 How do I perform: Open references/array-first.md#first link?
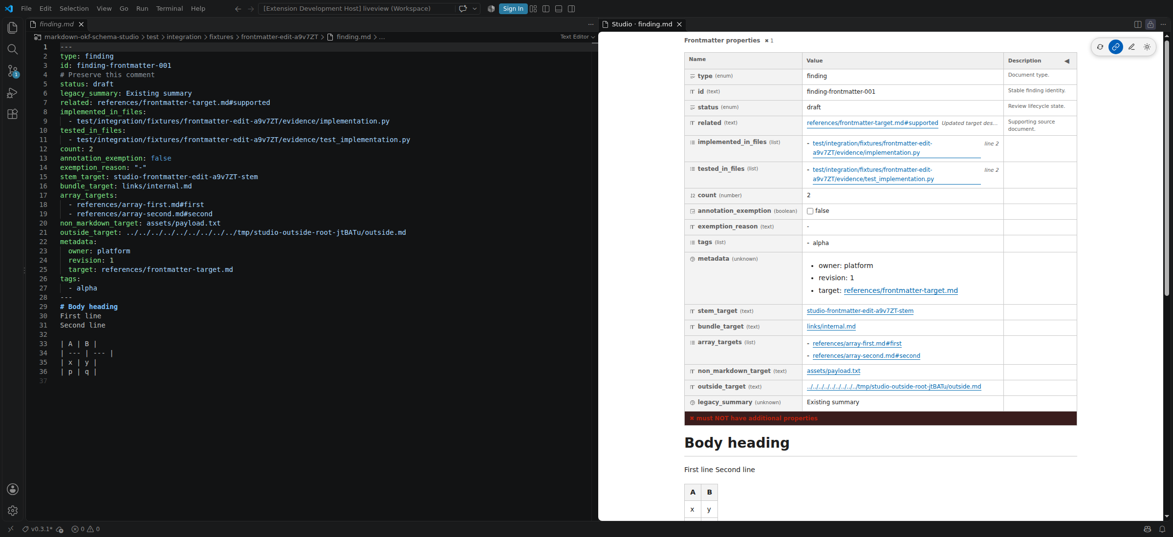click(857, 344)
